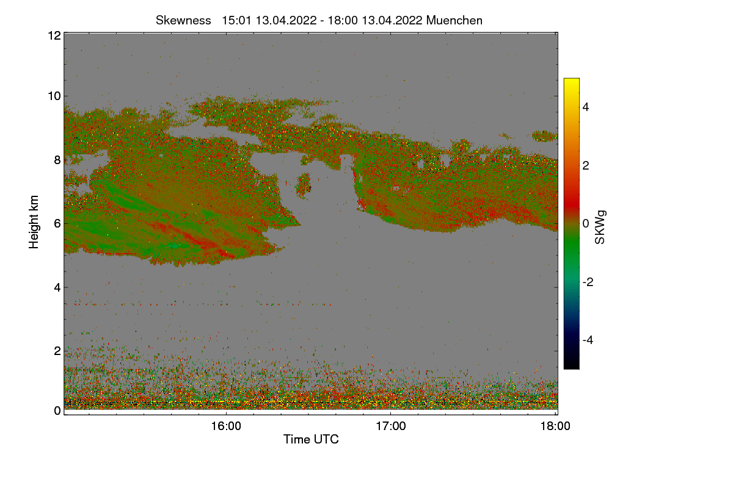Viewport: 733px width, 488px height.
Task: Click the height tick label 2
Action: tap(57, 351)
